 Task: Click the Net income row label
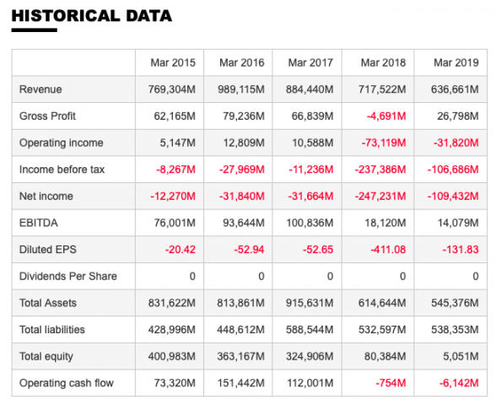click(46, 196)
